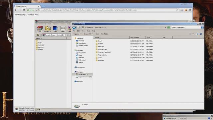
Task: Open Explorer File menu
Action: [74, 31]
